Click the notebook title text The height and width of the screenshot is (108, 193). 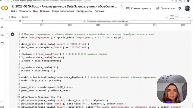pos(66,6)
